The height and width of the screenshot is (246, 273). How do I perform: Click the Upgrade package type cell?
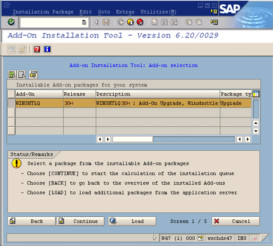pos(236,103)
